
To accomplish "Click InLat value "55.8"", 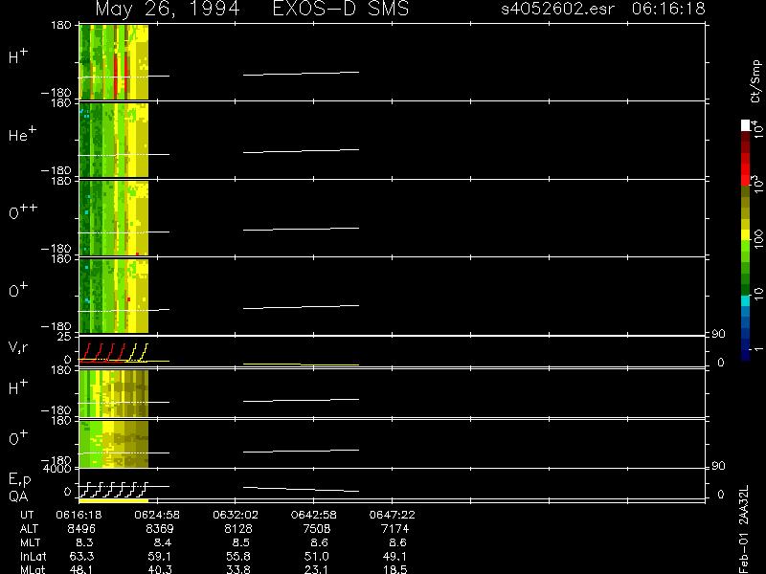I will click(x=238, y=557).
